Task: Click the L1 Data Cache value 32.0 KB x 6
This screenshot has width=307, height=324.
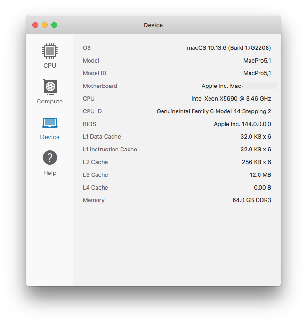Action: coord(256,137)
